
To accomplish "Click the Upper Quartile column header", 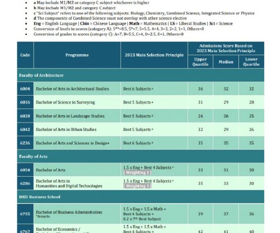I will (x=200, y=62).
